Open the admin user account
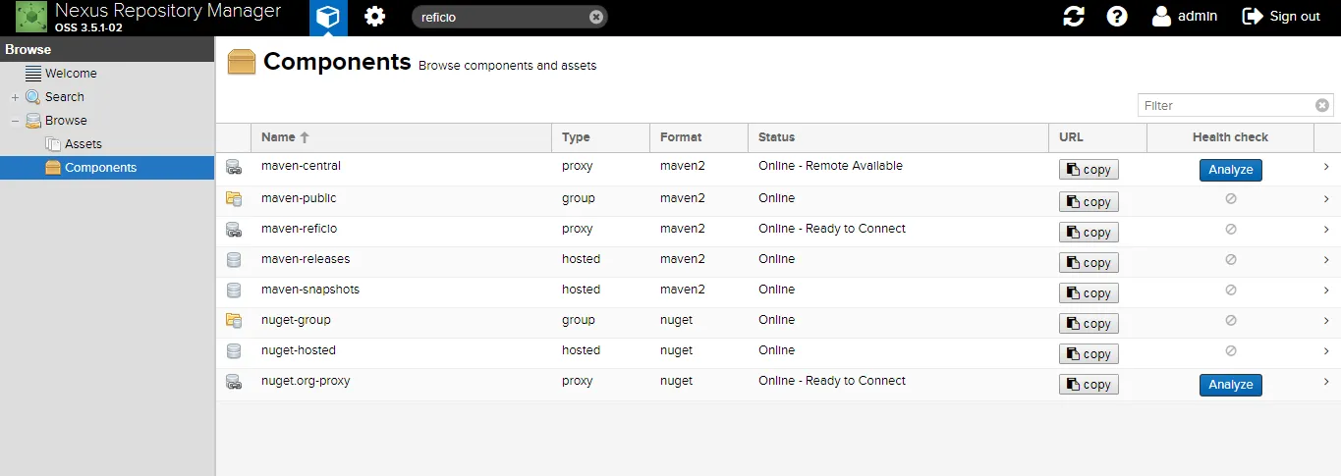1341x476 pixels. [1185, 17]
